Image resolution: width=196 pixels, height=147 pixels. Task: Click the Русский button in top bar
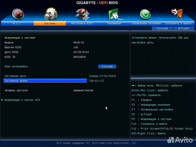click(x=162, y=28)
